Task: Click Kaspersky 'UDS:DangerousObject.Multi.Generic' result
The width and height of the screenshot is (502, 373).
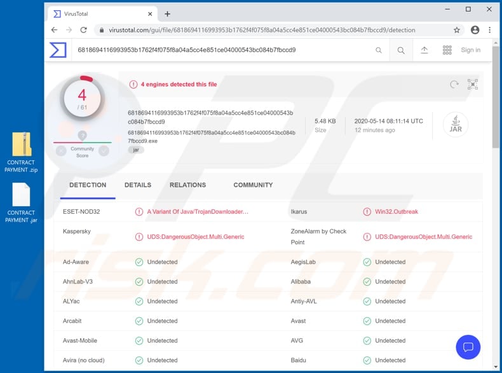Action: coord(196,237)
